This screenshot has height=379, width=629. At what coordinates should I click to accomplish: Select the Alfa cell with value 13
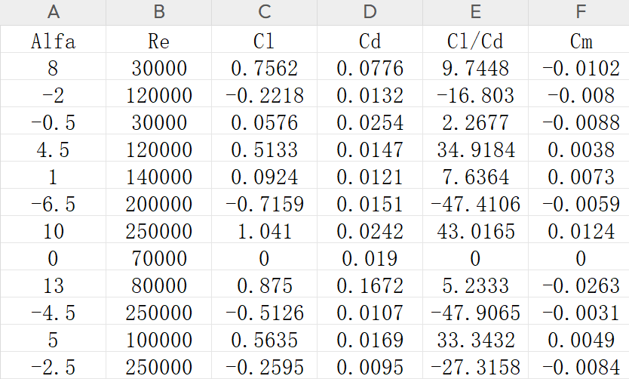click(53, 286)
